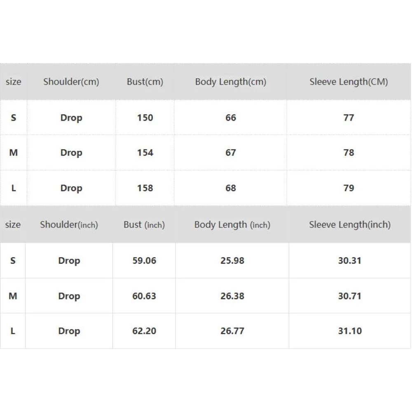The height and width of the screenshot is (412, 412).
Task: Click the body length value 66
Action: pyautogui.click(x=231, y=117)
